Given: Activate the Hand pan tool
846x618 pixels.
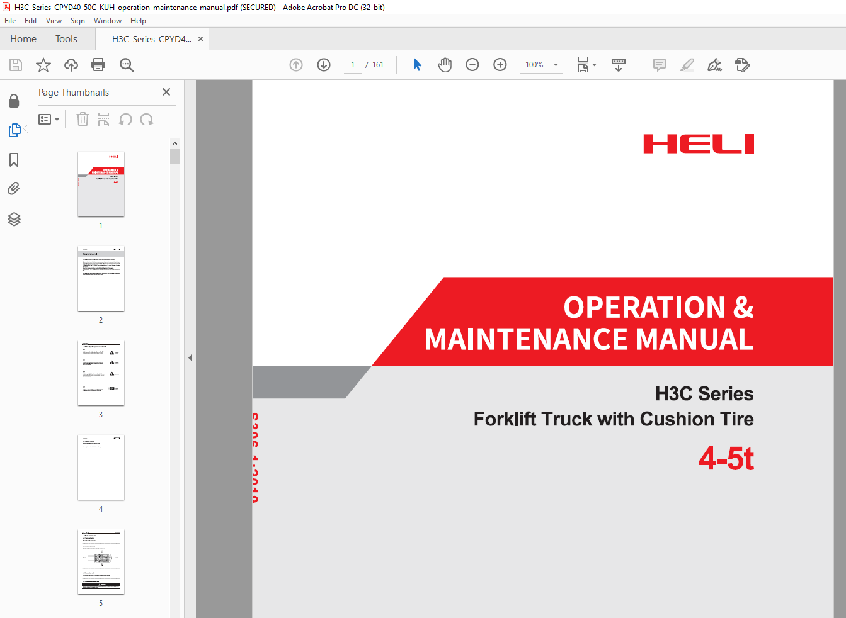Looking at the screenshot, I should [x=445, y=65].
